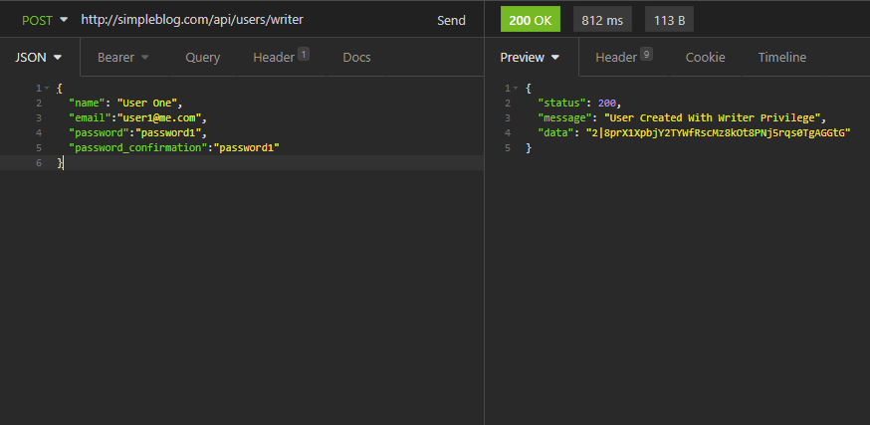870x425 pixels.
Task: Open the Docs tab
Action: pyautogui.click(x=356, y=57)
